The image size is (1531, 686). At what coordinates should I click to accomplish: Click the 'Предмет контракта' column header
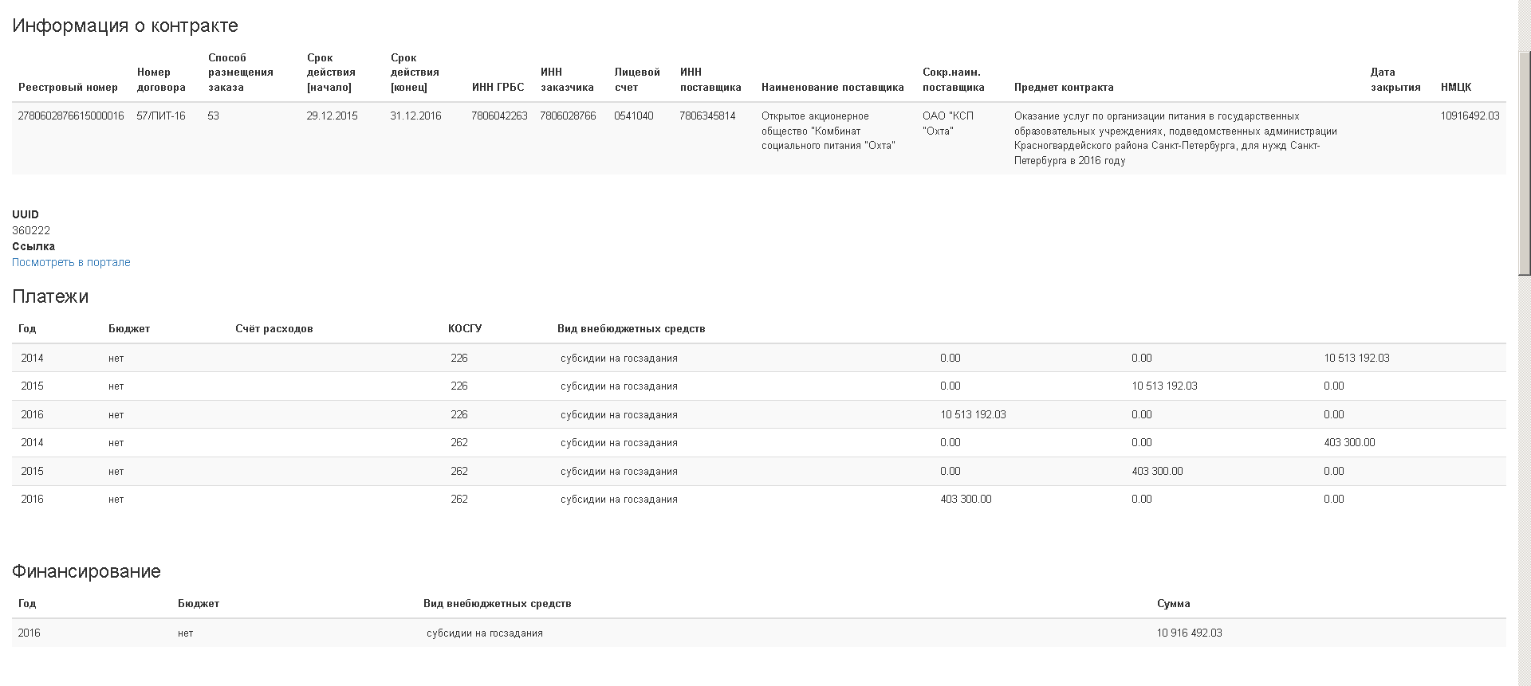pyautogui.click(x=1064, y=87)
